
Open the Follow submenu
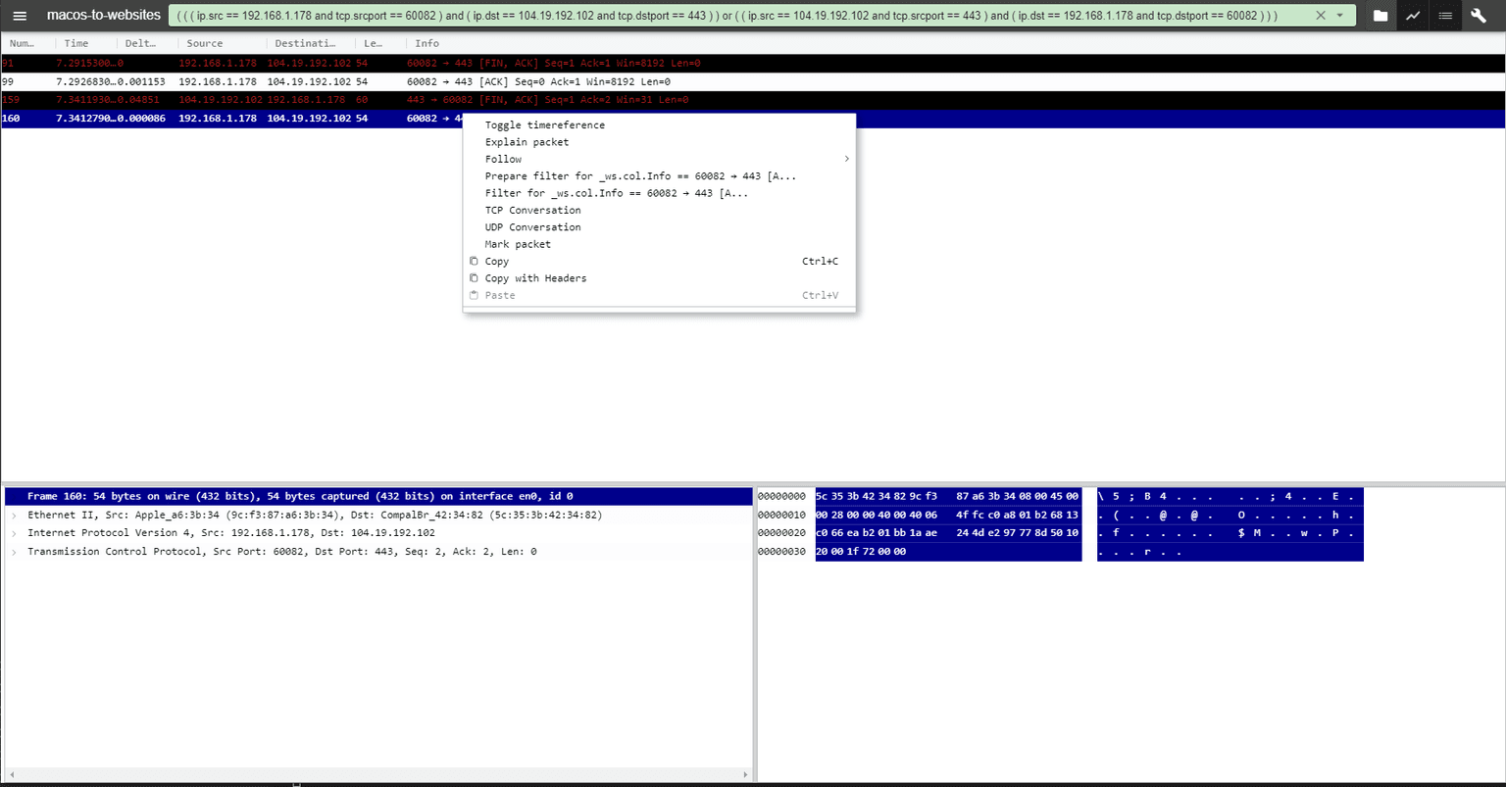click(659, 159)
